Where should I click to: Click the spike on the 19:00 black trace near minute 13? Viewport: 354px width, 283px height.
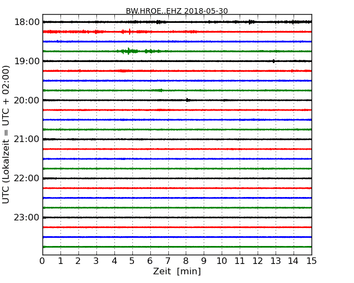[x=273, y=61]
